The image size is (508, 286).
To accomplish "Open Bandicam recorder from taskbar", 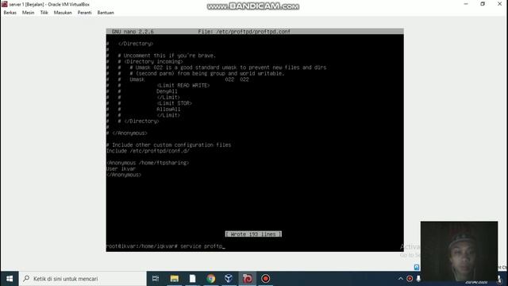I will [x=265, y=279].
